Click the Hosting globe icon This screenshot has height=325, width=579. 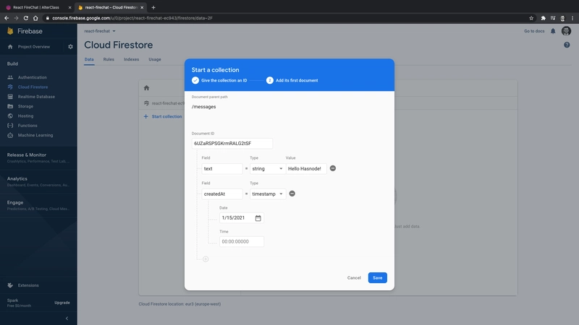tap(10, 116)
